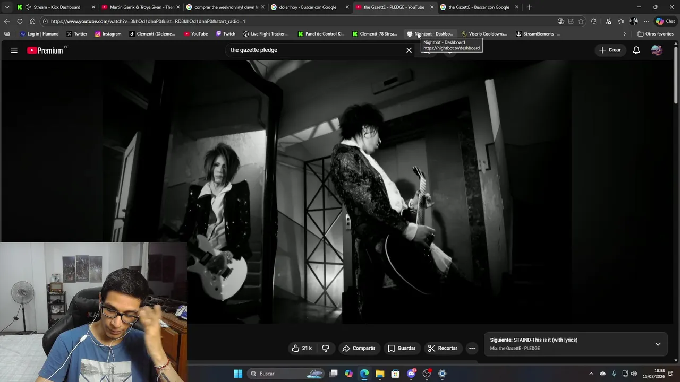
Task: Open clock and date 18:58
Action: pos(654,374)
